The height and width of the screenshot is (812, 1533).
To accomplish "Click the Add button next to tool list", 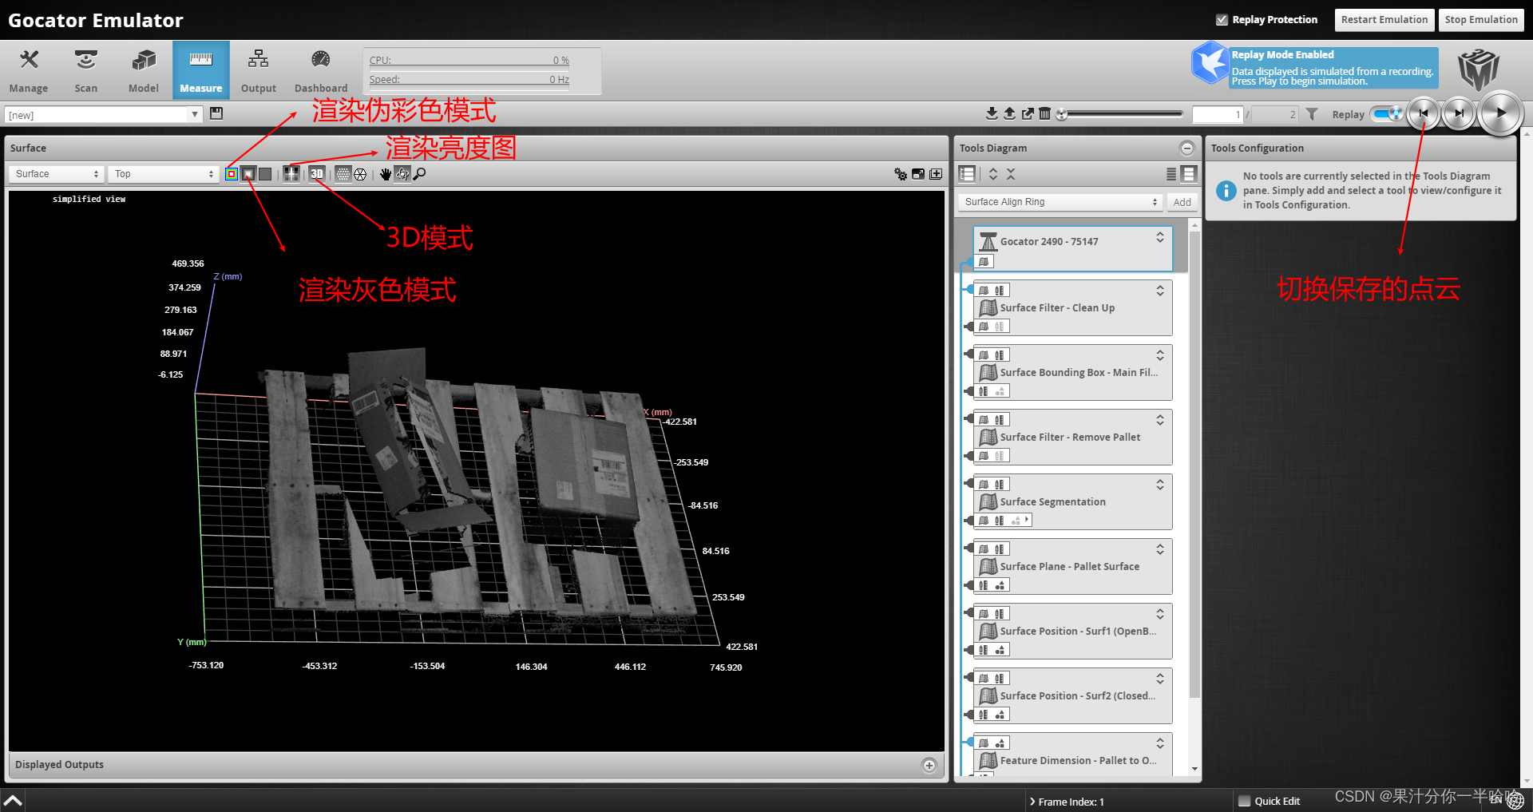I will point(1182,201).
